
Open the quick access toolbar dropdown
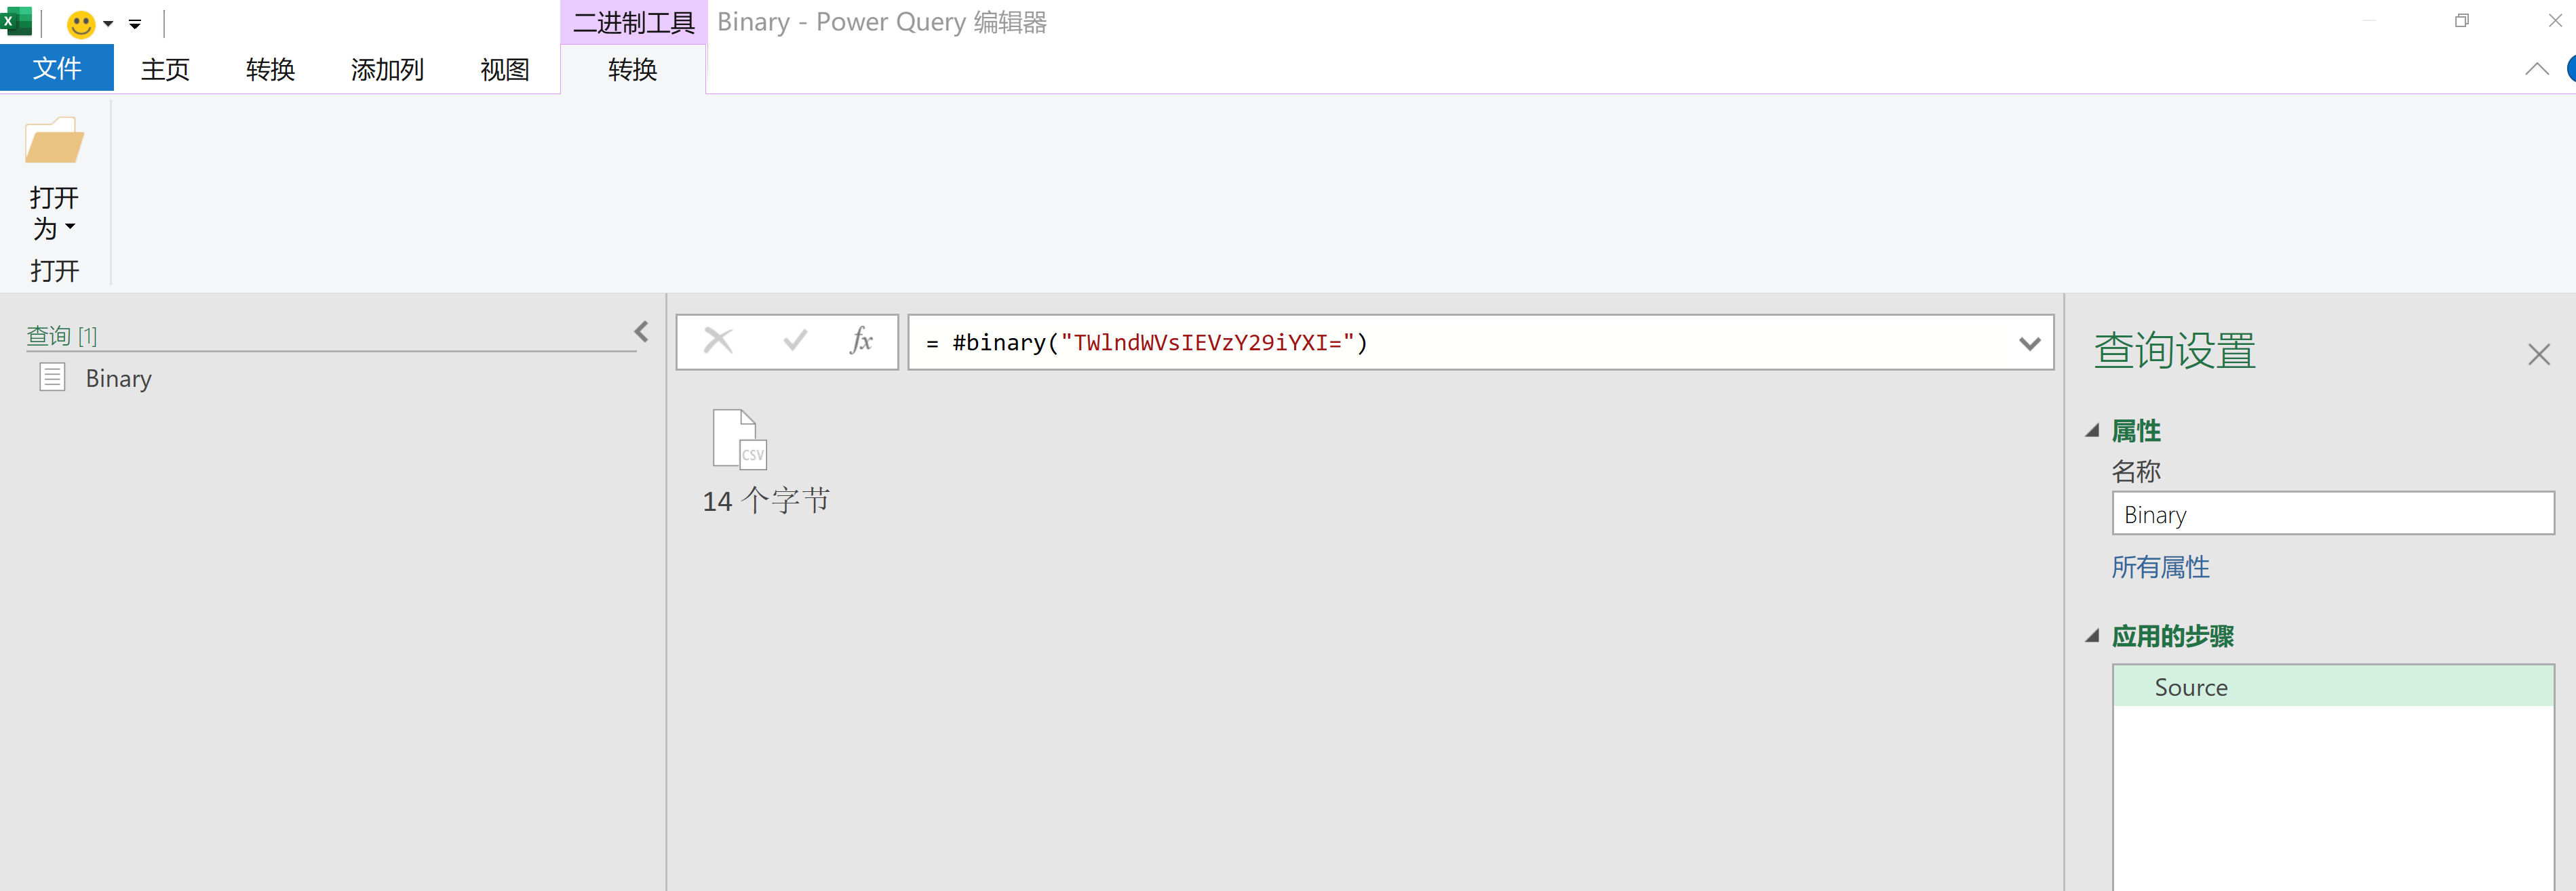(135, 24)
